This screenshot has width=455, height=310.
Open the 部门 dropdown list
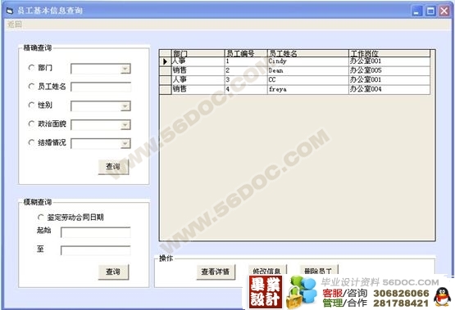(x=125, y=69)
